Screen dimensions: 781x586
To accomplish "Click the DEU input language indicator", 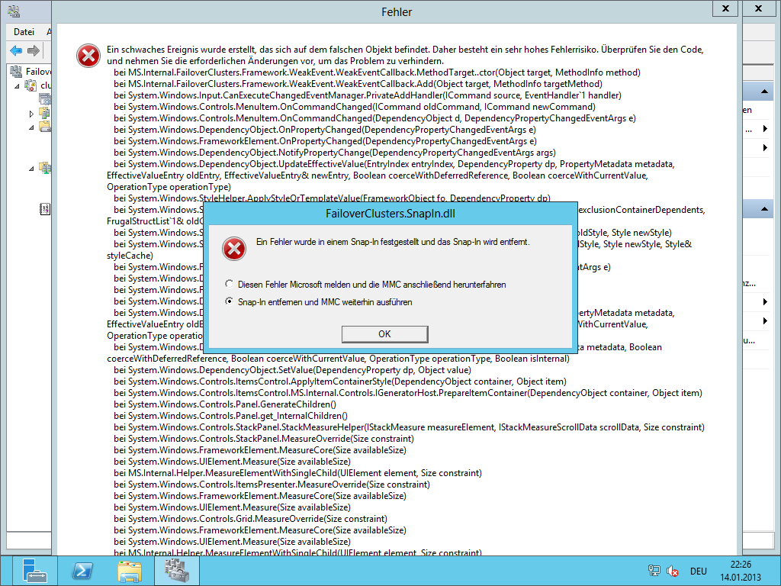I will (x=699, y=571).
